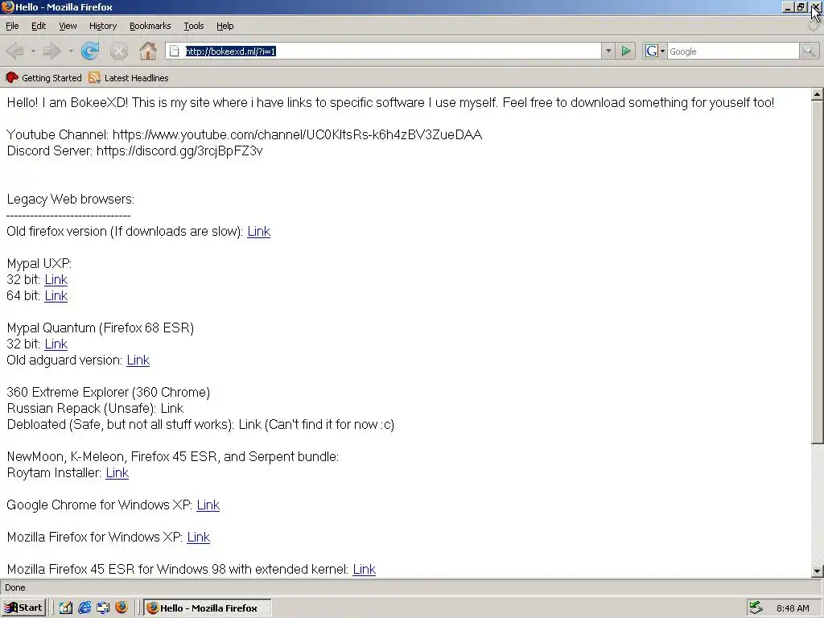
Task: Click the 'Mypal Quantum (Firefox 68 ESR)' text
Action: [101, 328]
